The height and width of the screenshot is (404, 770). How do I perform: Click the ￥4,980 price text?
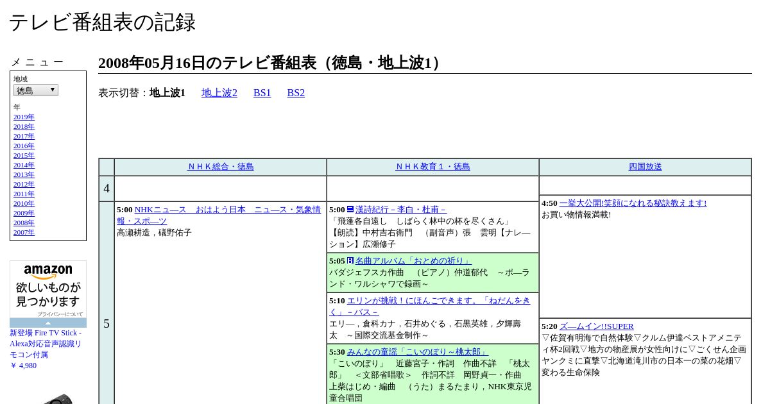click(23, 366)
